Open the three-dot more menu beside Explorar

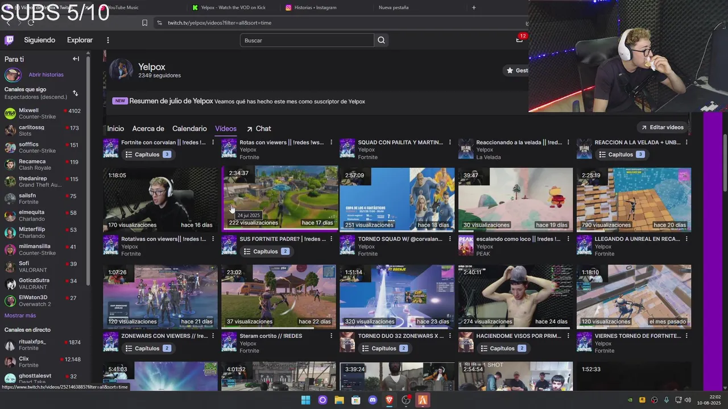tap(107, 40)
